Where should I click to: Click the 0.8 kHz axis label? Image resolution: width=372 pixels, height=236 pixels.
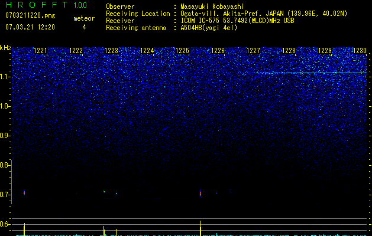pos(5,165)
